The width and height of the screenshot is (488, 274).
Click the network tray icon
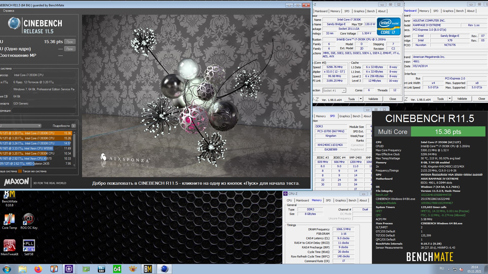tap(455, 269)
